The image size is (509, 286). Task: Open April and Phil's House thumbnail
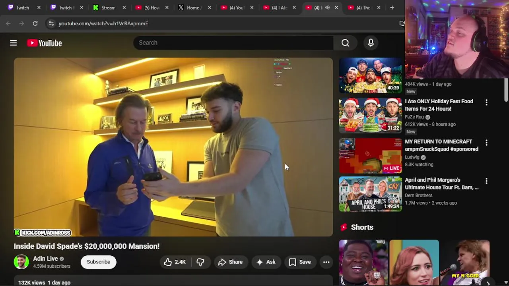point(371,194)
